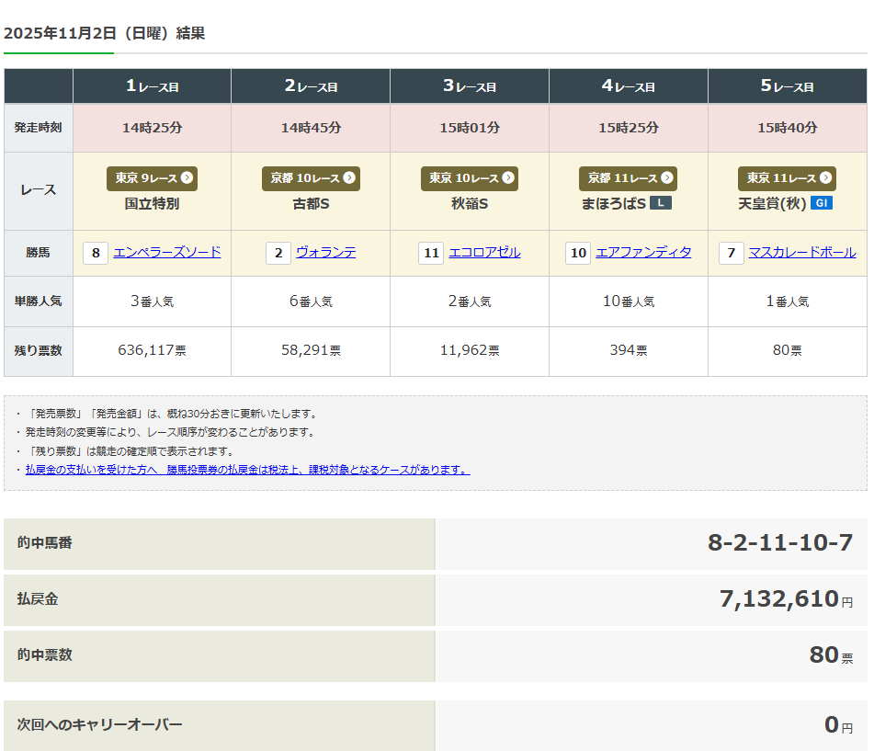This screenshot has height=751, width=874.
Task: Click the number 11 badge beside エコロアゼル
Action: point(431,253)
